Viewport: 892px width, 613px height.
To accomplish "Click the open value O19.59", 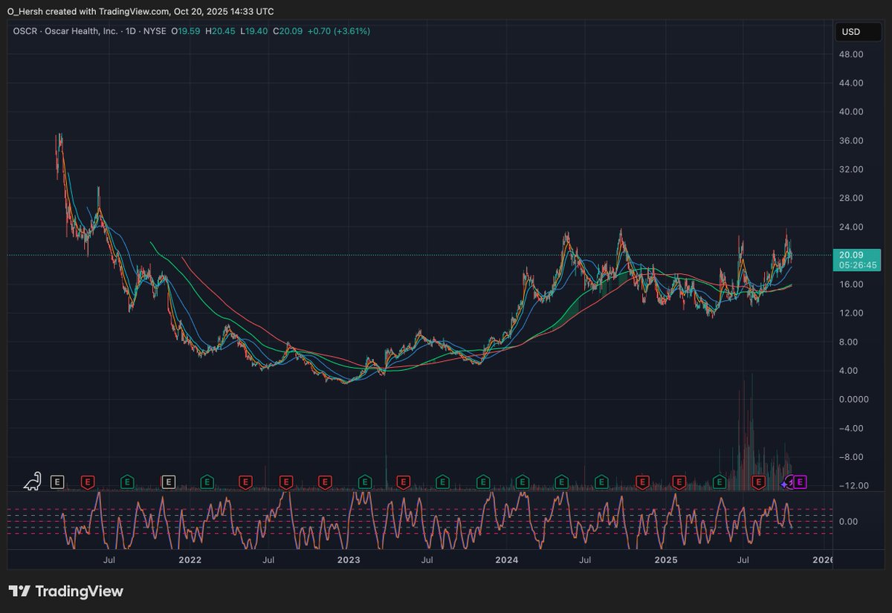I will point(185,31).
